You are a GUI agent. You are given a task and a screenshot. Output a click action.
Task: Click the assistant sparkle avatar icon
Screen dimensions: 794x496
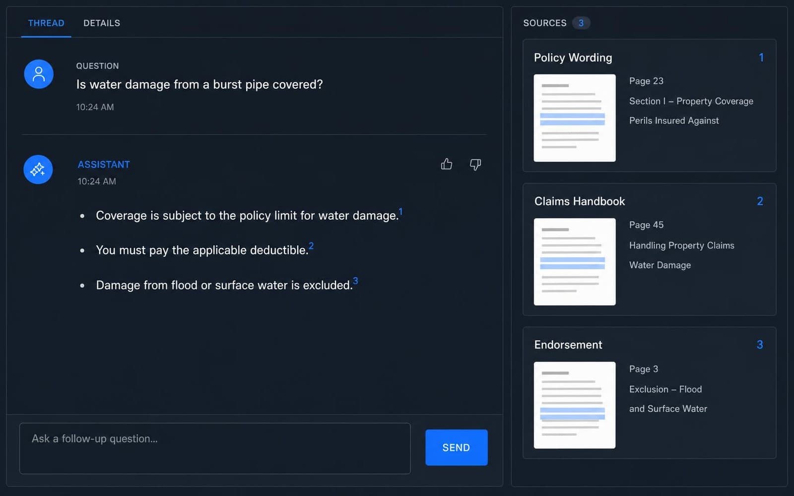tap(38, 170)
